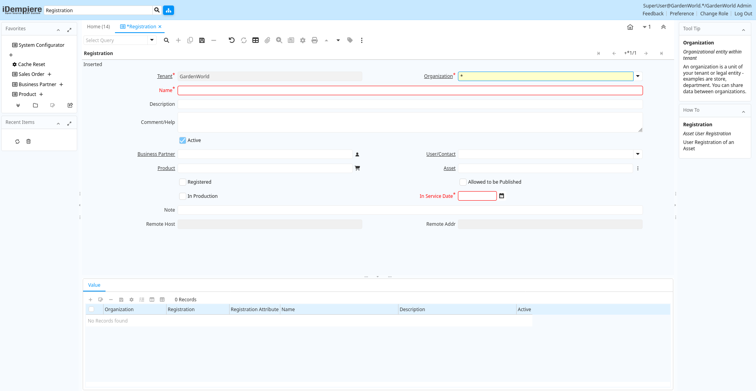Click the Find record magnifier icon
Viewport: 756px width, 391px height.
pyautogui.click(x=167, y=40)
